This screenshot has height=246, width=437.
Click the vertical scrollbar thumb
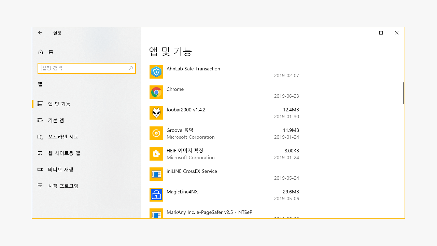click(x=404, y=93)
